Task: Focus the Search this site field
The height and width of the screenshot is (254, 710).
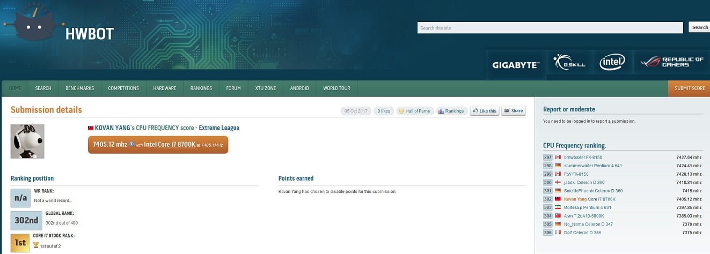Action: [x=550, y=28]
